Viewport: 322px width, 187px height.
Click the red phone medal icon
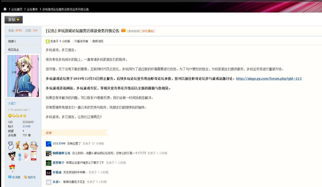pyautogui.click(x=34, y=156)
